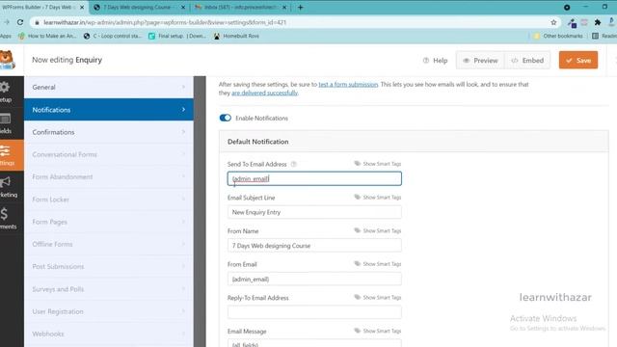Open the Payments dollar icon
This screenshot has height=347, width=617.
(x=4, y=214)
